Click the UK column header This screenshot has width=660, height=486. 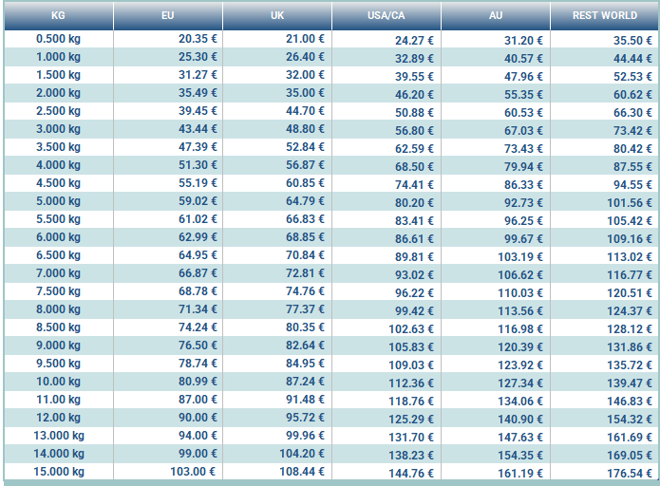(x=277, y=15)
